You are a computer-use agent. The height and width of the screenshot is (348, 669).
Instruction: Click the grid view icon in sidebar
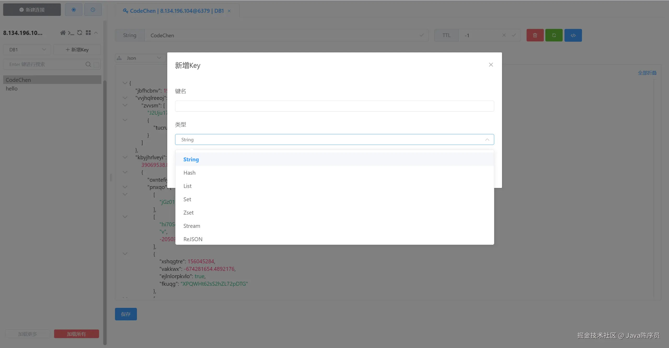click(x=88, y=33)
